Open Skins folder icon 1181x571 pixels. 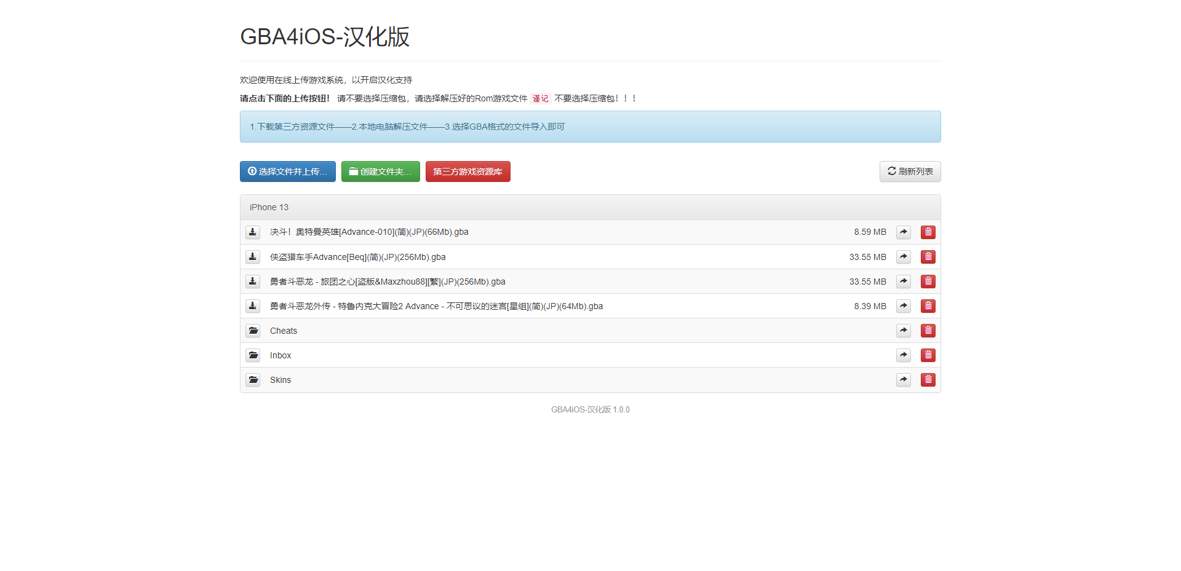pos(253,379)
